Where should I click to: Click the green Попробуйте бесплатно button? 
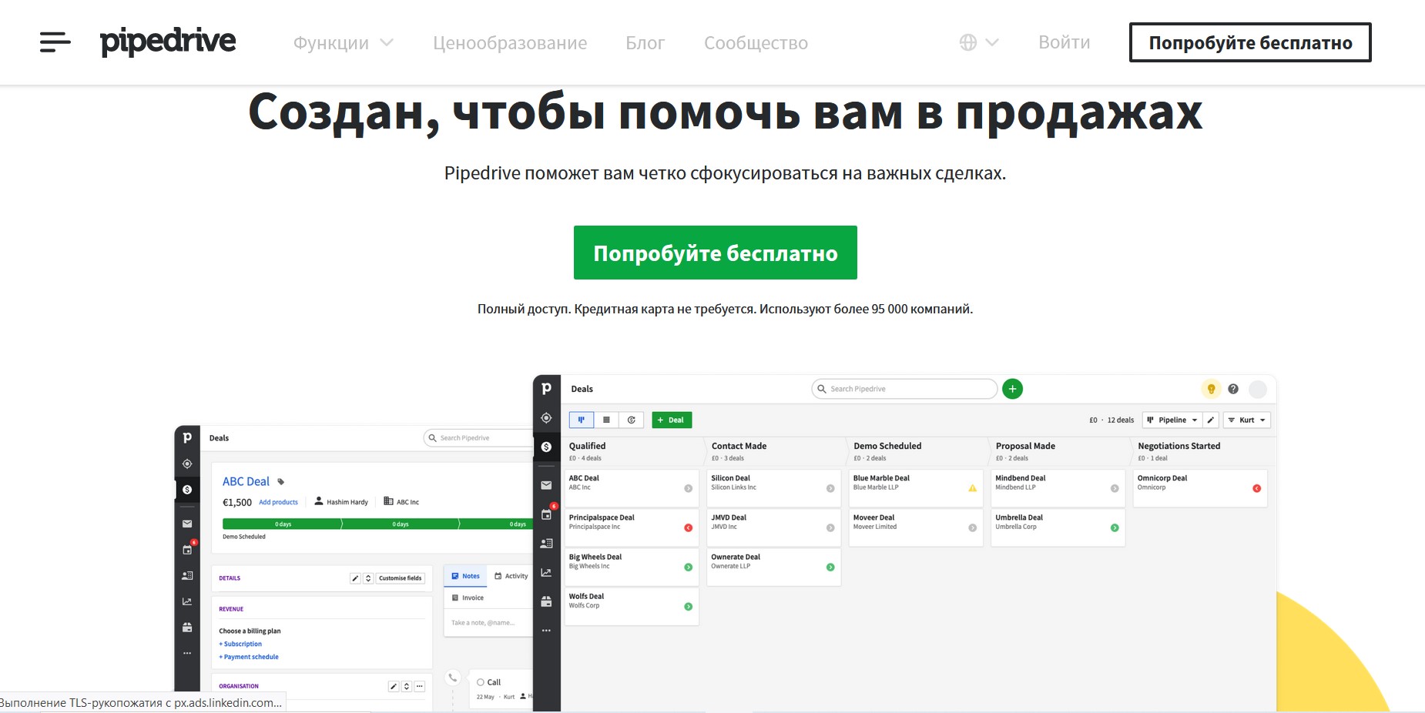(x=715, y=253)
